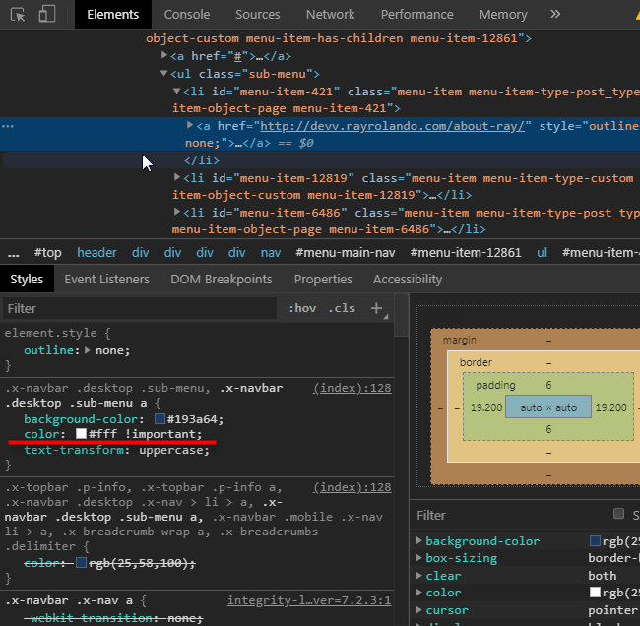This screenshot has width=640, height=626.
Task: Select header in the breadcrumb
Action: tap(97, 253)
